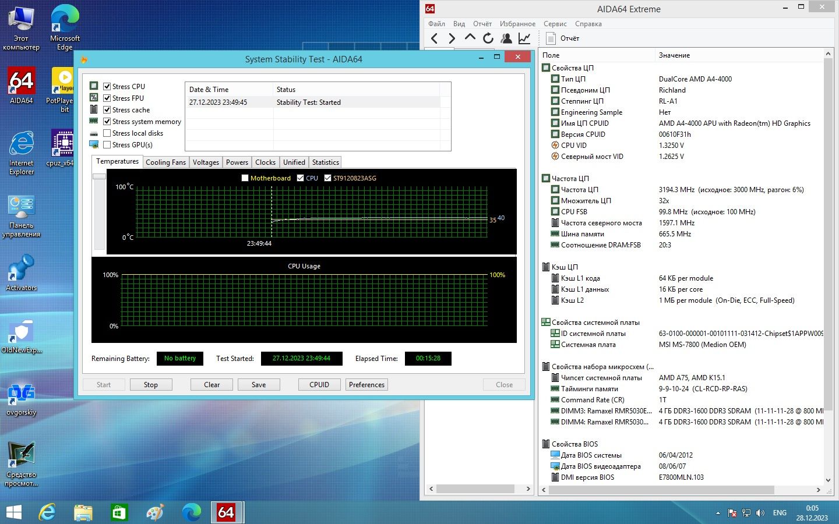Open Internet Explorer from the taskbar
Viewport: 839px width, 524px height.
[x=47, y=512]
